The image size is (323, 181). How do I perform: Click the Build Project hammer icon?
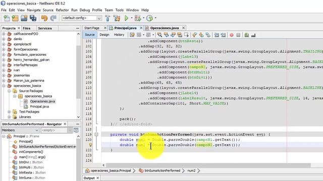(107, 18)
